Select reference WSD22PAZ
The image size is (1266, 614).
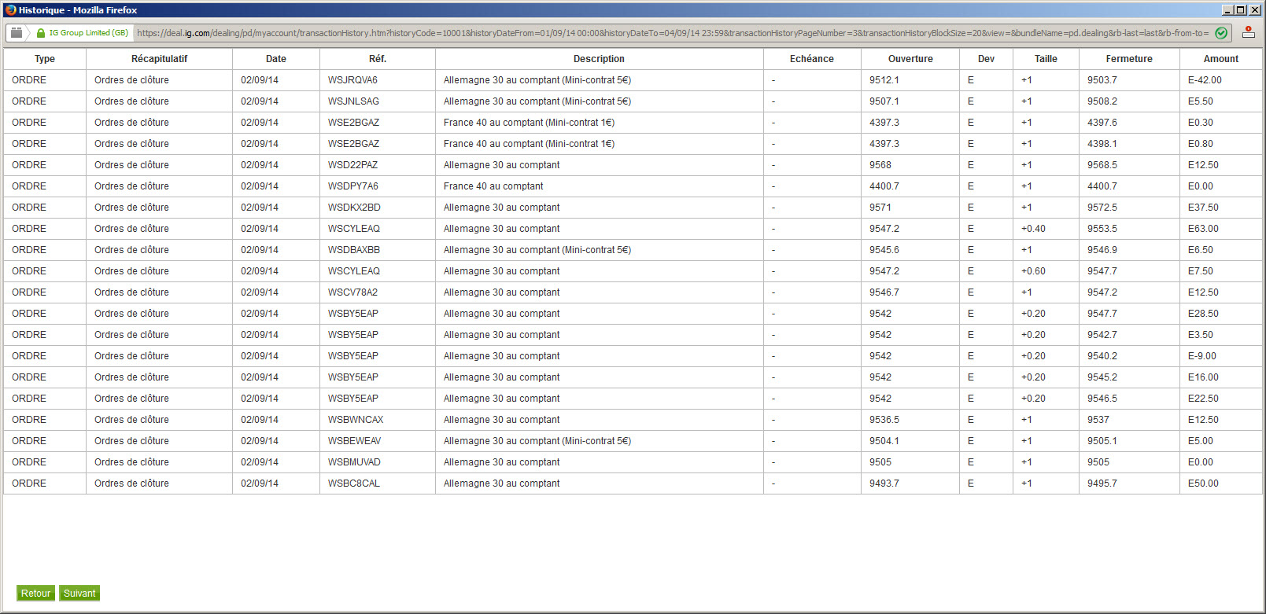(352, 165)
